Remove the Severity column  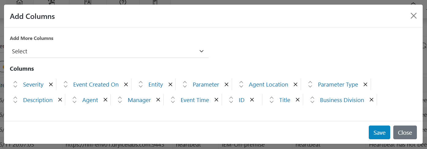(x=51, y=84)
